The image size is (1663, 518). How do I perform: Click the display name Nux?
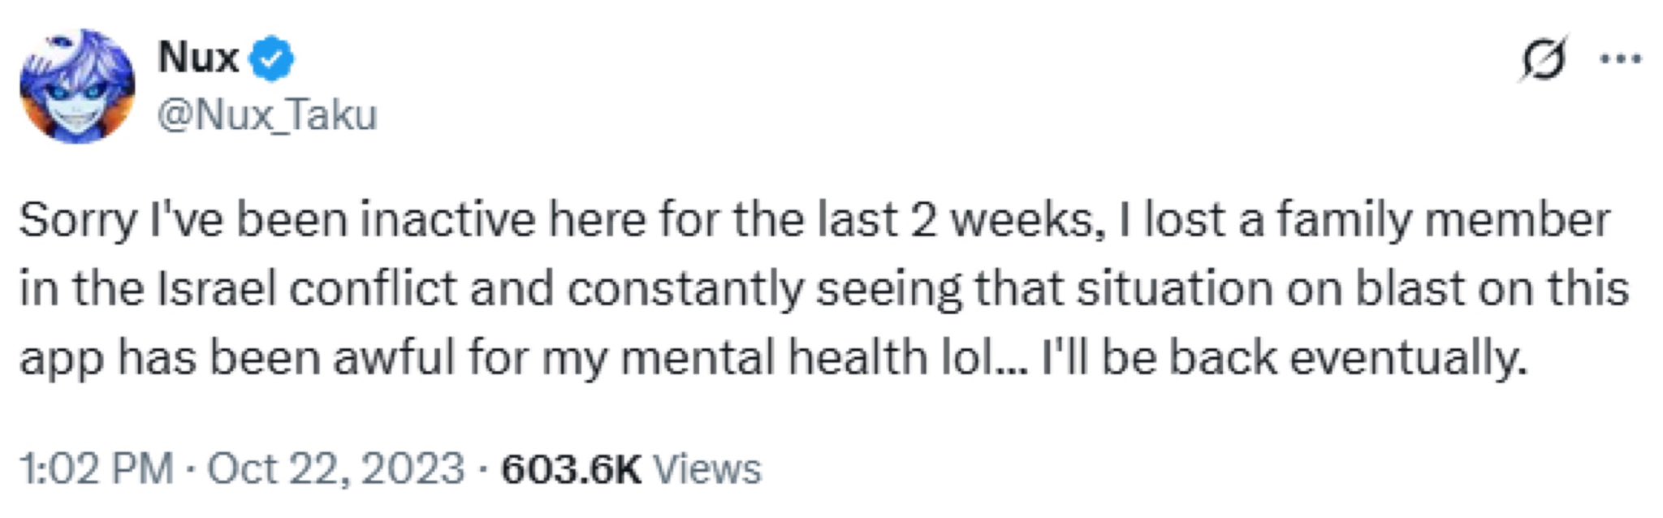[x=198, y=58]
